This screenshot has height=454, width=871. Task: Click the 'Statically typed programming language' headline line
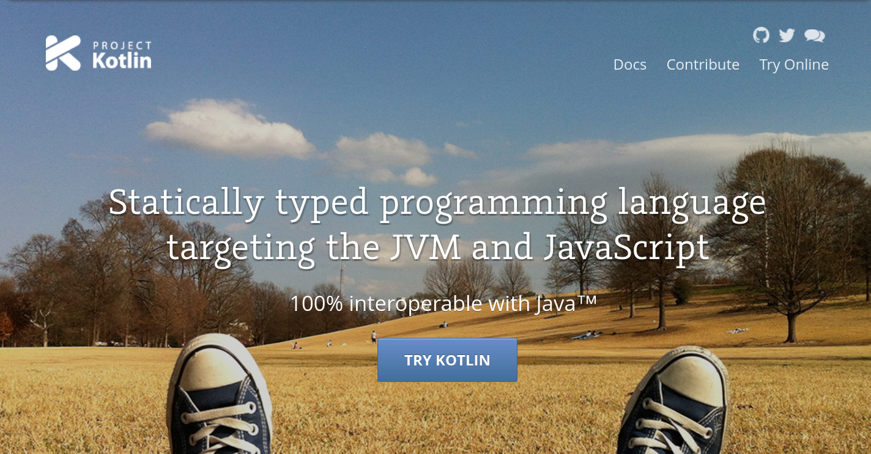coord(437,203)
